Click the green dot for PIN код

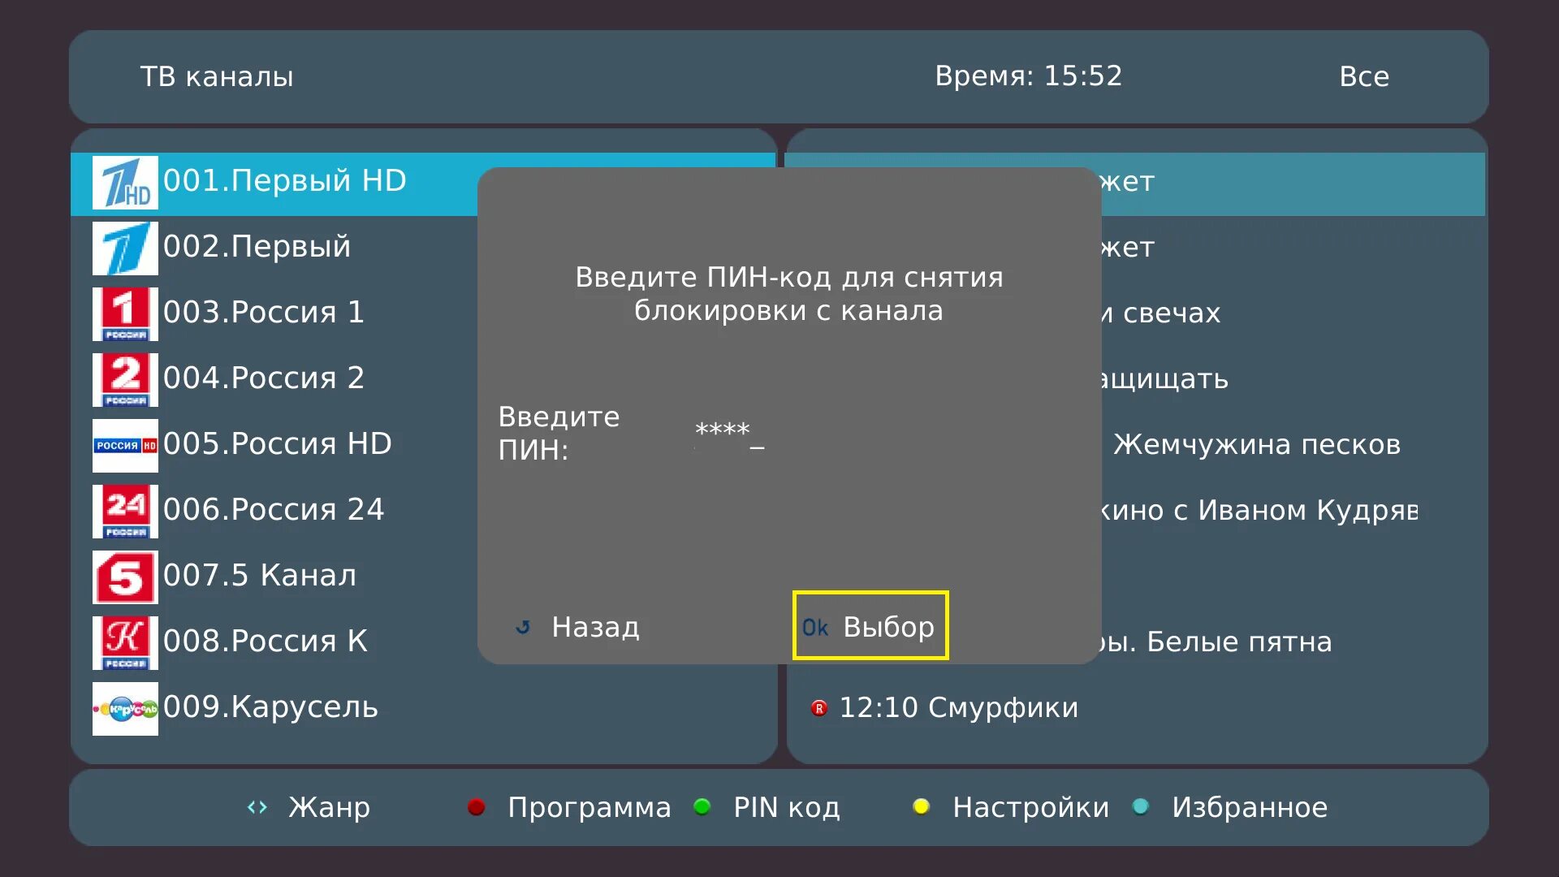coord(702,806)
